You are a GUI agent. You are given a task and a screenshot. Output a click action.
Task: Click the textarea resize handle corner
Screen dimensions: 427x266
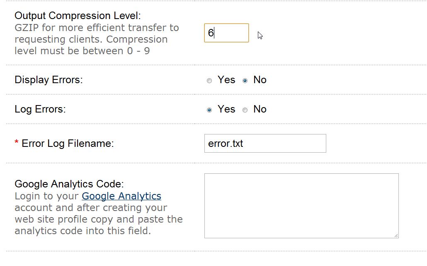click(396, 236)
